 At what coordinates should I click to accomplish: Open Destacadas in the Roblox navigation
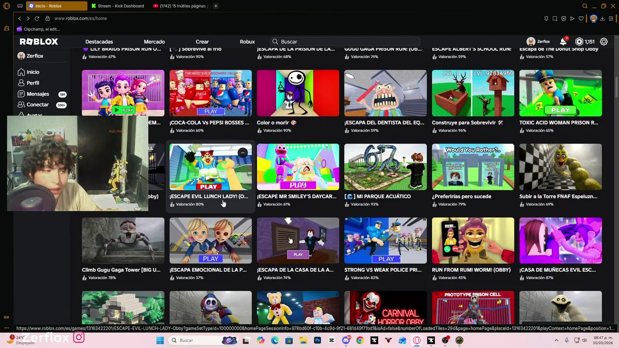click(x=99, y=42)
